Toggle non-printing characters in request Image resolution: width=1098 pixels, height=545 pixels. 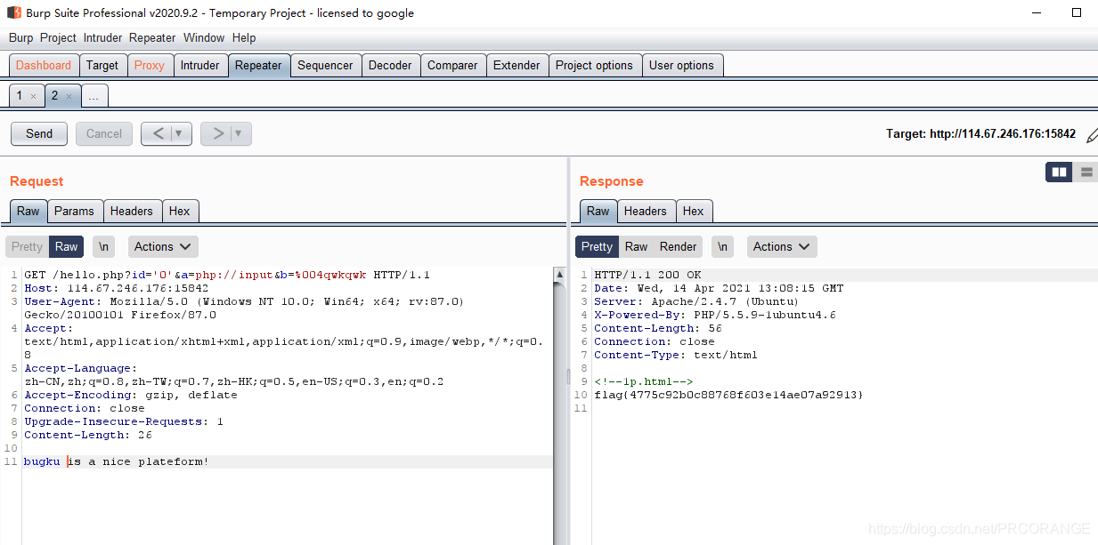click(x=104, y=246)
